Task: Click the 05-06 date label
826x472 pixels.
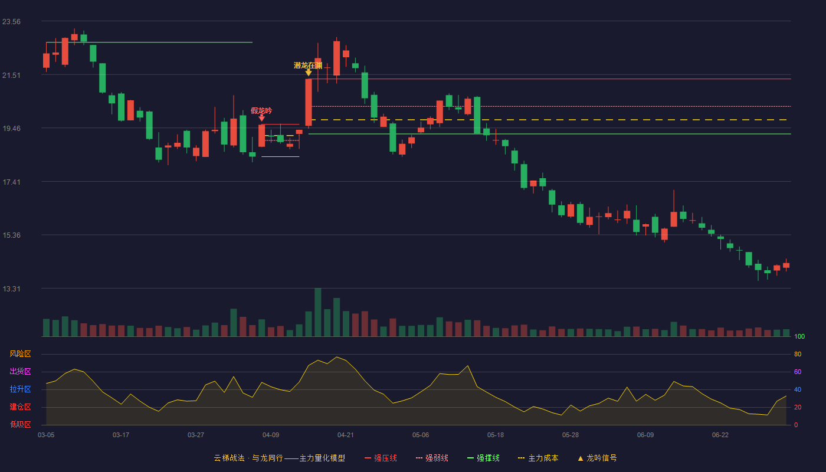Action: point(421,435)
